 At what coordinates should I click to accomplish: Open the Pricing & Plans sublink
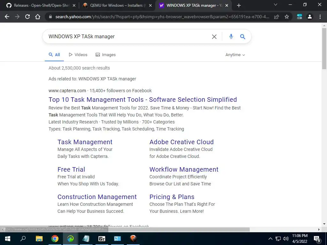coord(172,197)
